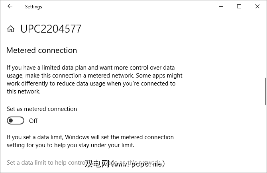The height and width of the screenshot is (173, 267).
Task: Go to Settings home via house icon
Action: click(x=11, y=29)
